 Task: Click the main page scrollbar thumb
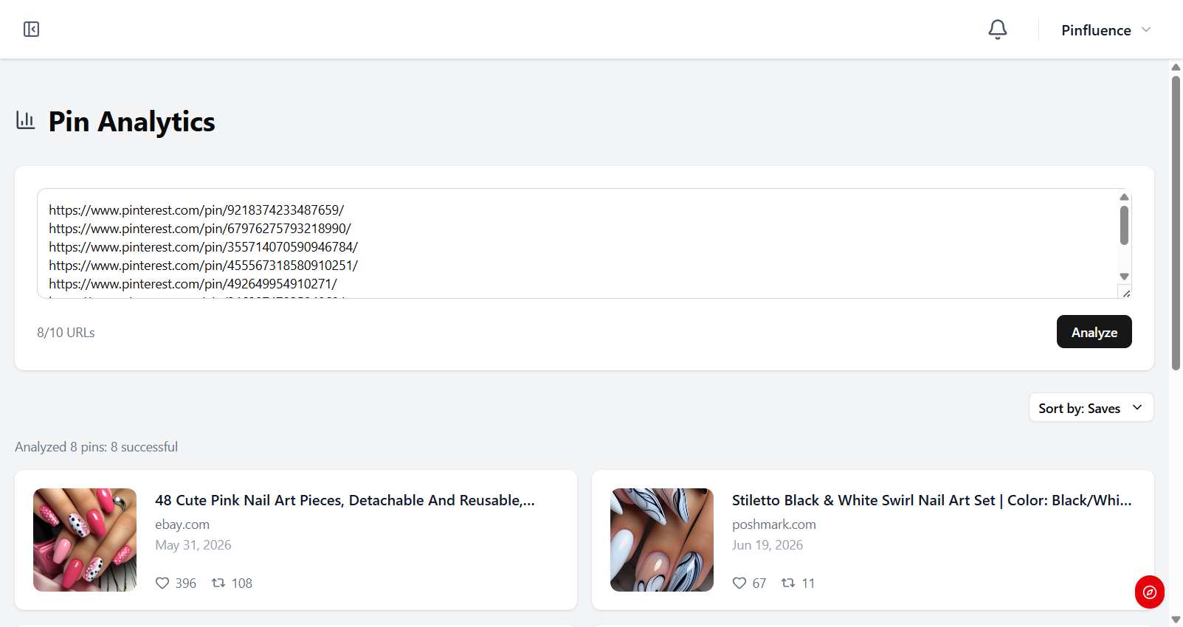coord(1176,222)
